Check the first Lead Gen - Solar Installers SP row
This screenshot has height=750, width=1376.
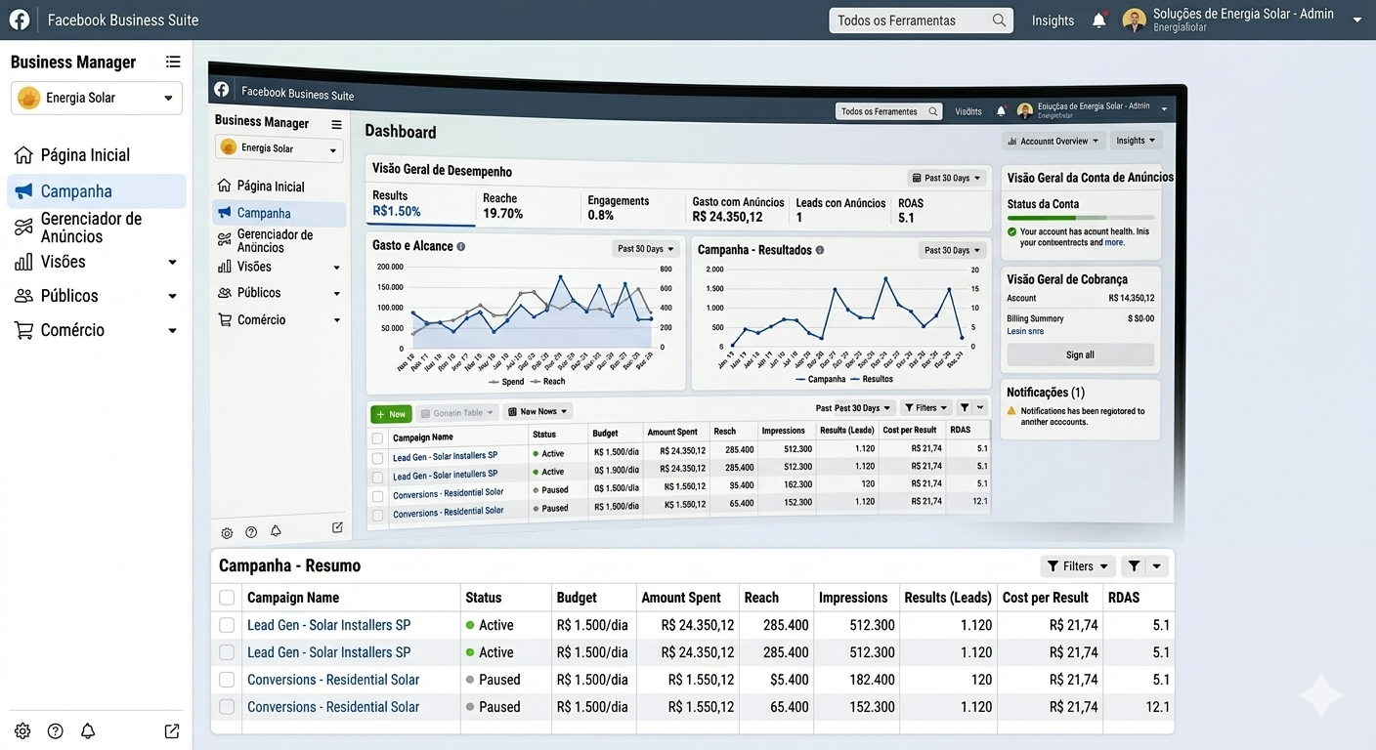[x=227, y=625]
